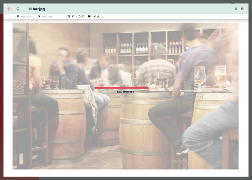
Task: Delete the image using trash icon
Action: 236,9
